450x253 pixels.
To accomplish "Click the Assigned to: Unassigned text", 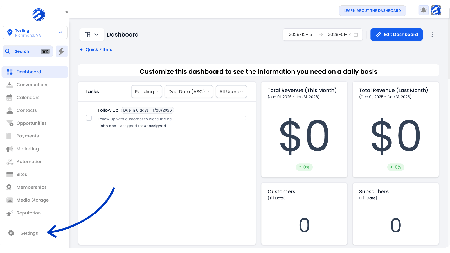I will click(x=143, y=126).
